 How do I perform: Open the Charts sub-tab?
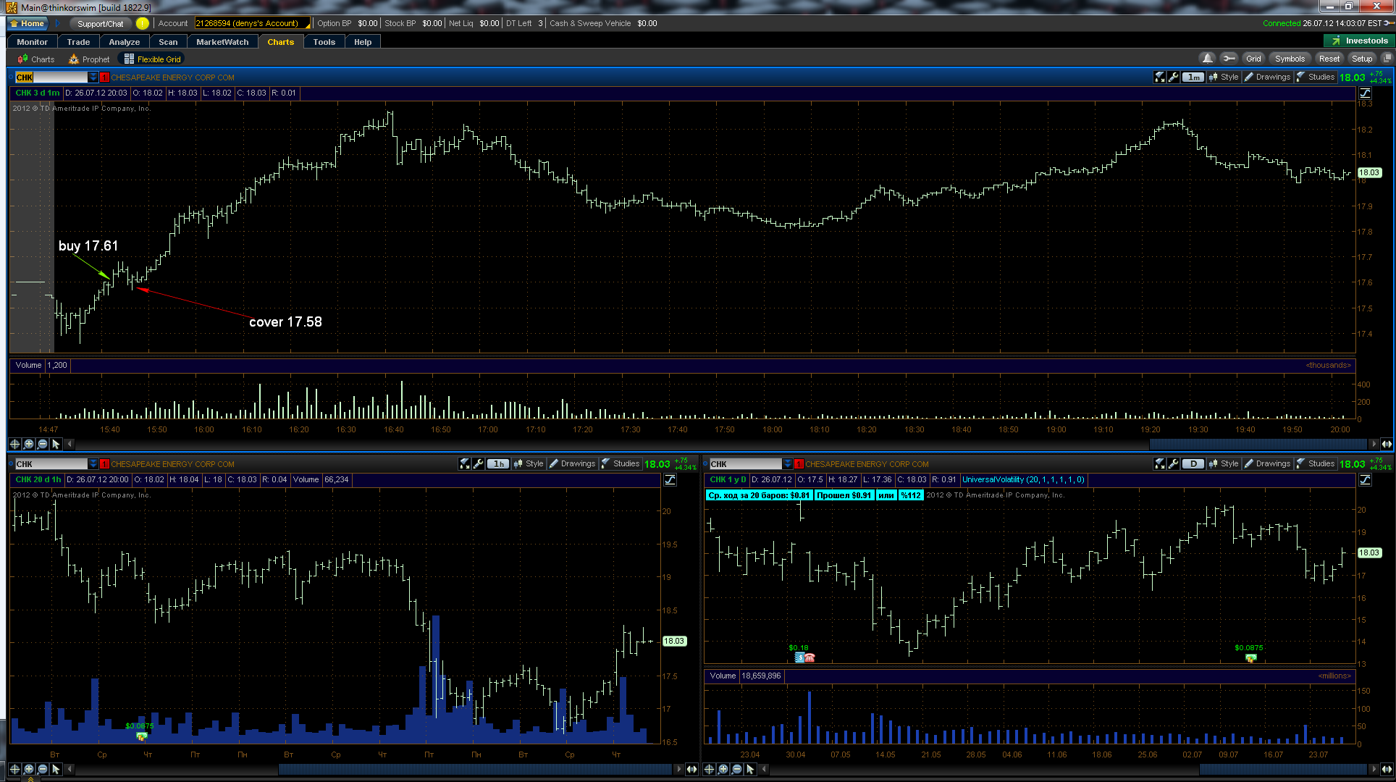pyautogui.click(x=36, y=59)
